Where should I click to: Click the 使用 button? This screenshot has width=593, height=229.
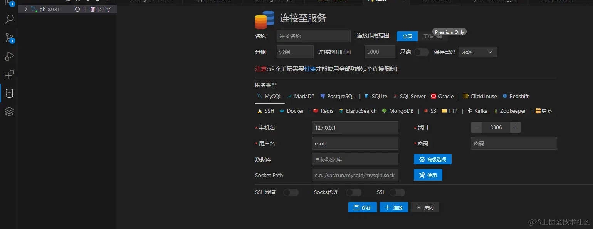[428, 175]
